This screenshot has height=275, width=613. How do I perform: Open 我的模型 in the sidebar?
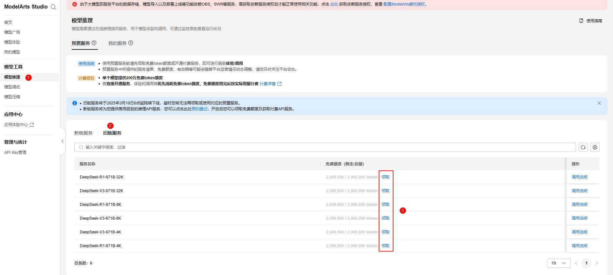coord(12,52)
